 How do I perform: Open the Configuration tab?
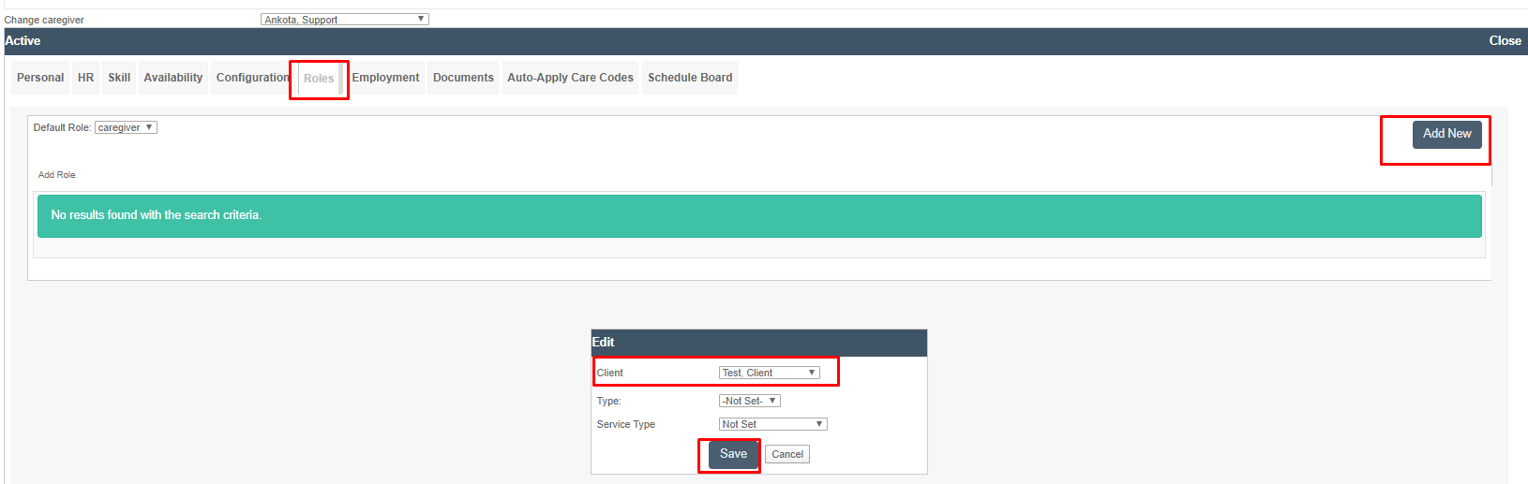tap(252, 78)
